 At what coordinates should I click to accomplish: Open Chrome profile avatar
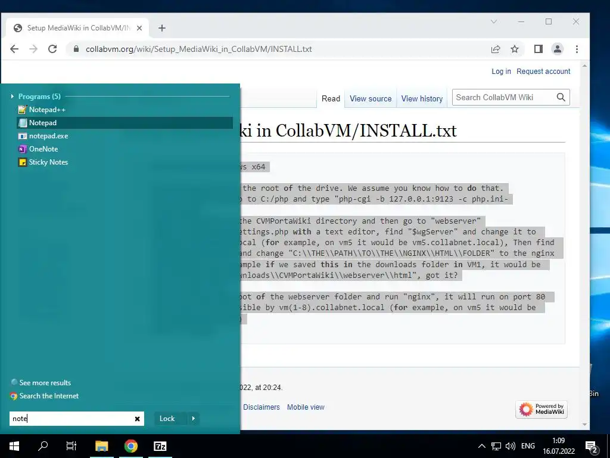pos(558,49)
